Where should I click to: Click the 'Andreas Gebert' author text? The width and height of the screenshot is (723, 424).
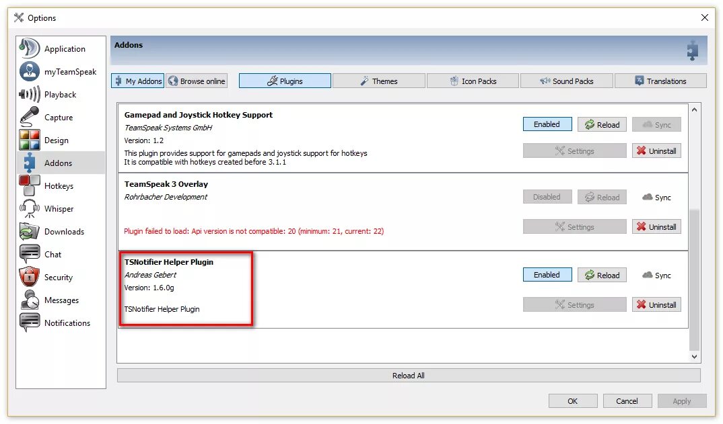pos(150,274)
